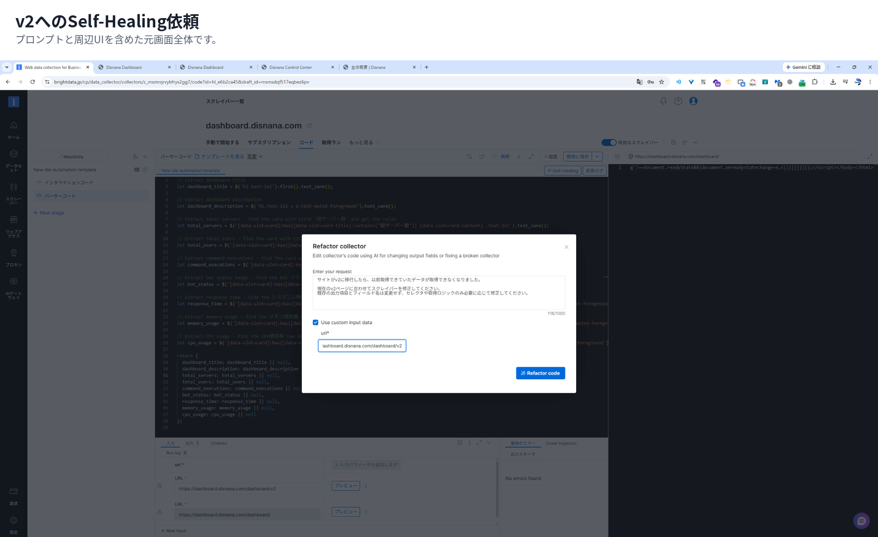Open the 変更ログ button

point(595,170)
